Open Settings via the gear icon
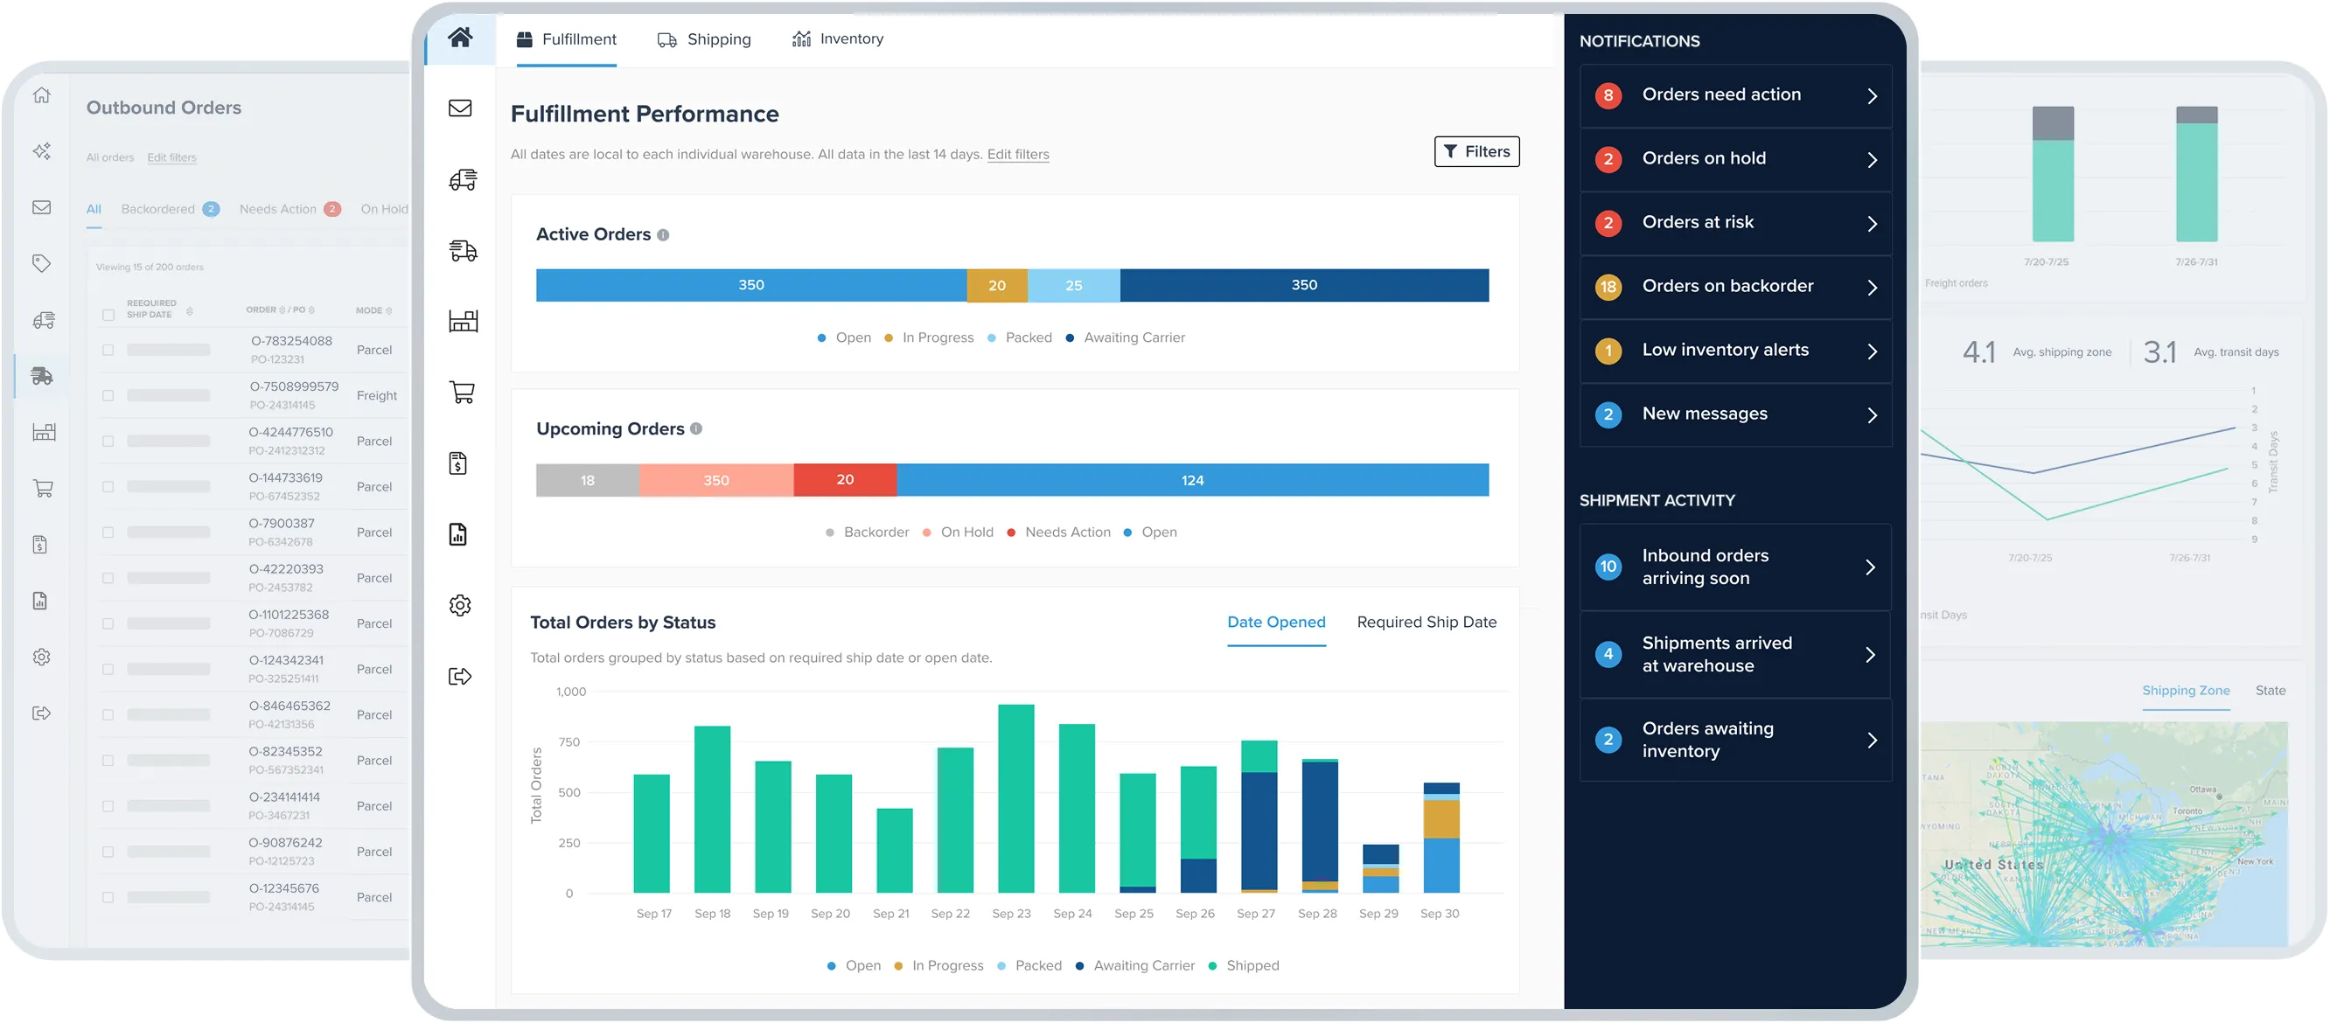Viewport: 2330px width, 1023px height. [460, 605]
